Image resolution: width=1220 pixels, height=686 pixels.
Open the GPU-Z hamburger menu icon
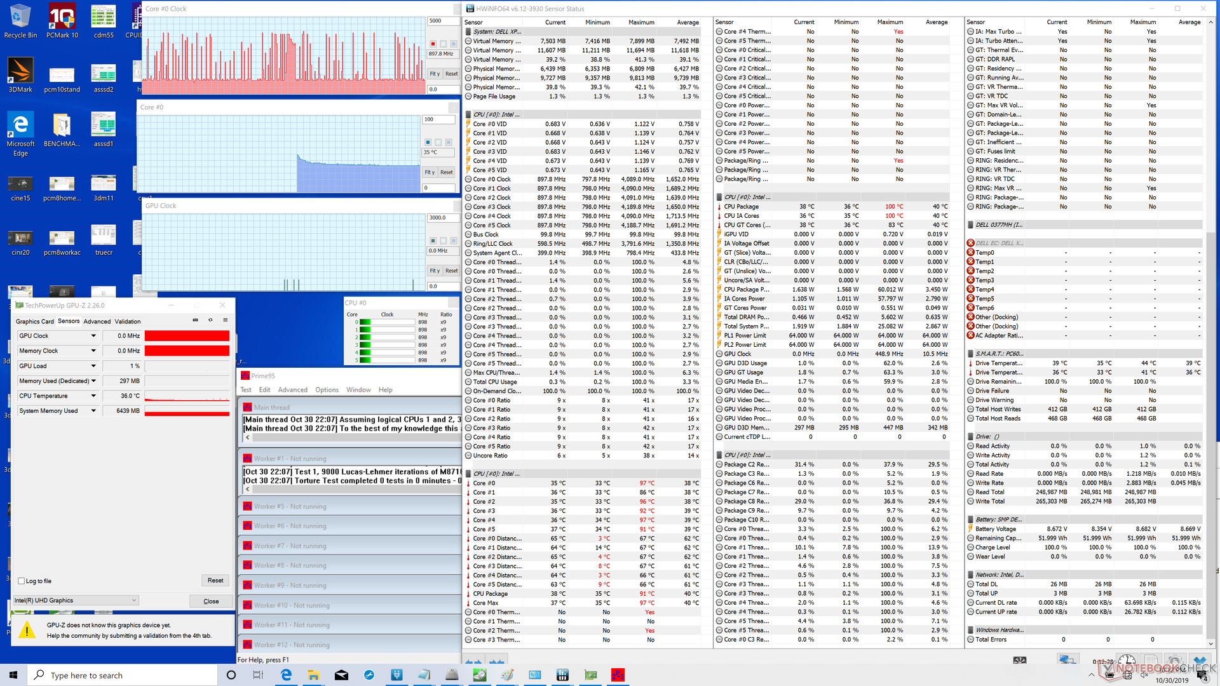[225, 320]
